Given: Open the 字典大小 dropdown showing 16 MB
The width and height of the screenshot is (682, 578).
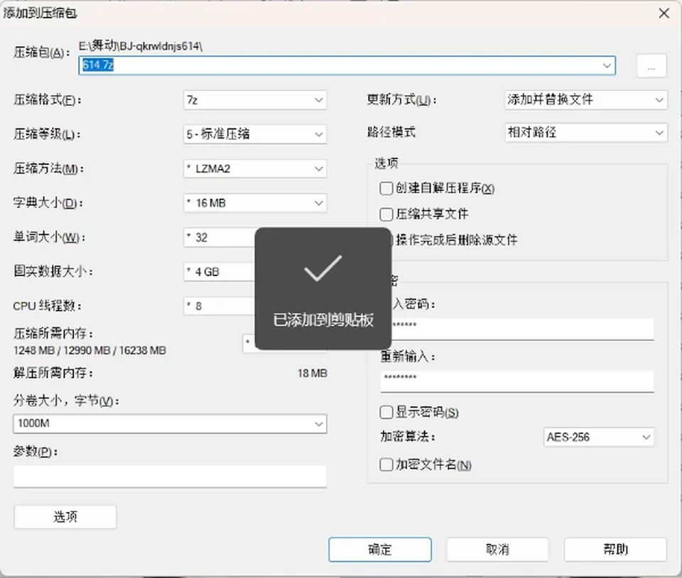Looking at the screenshot, I should (x=255, y=203).
